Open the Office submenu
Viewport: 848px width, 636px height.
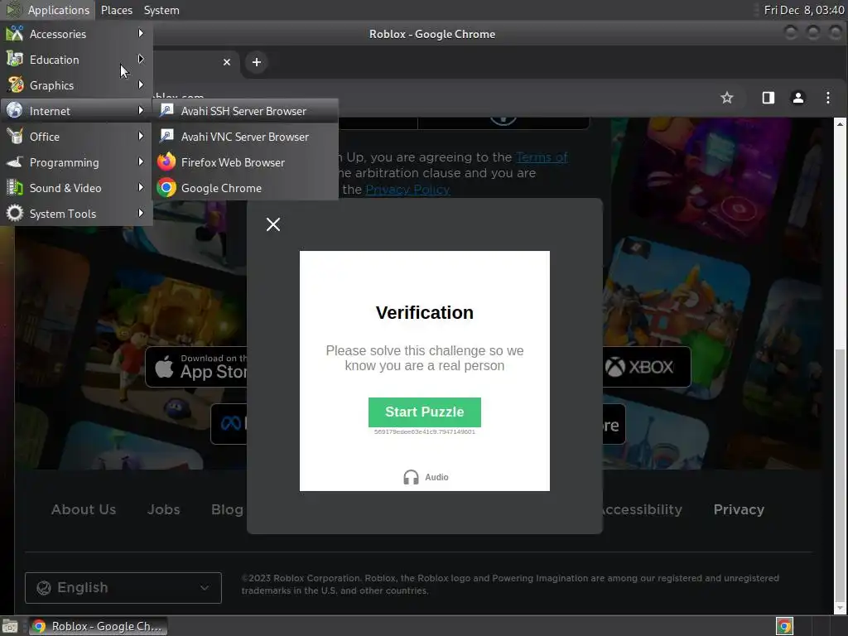[x=76, y=137]
